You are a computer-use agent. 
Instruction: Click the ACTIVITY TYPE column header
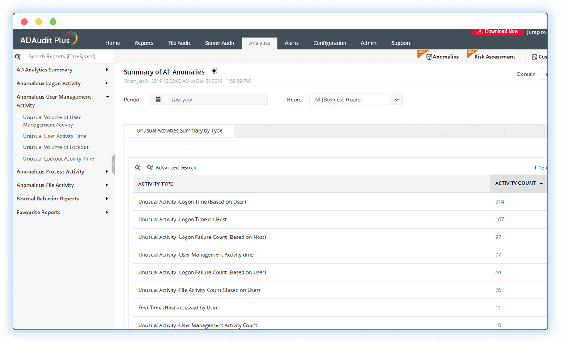click(156, 184)
